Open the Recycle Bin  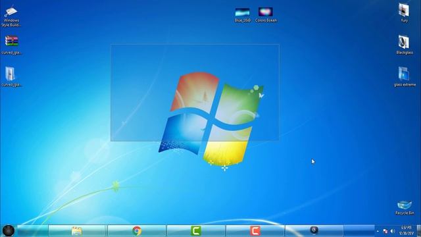pos(405,207)
